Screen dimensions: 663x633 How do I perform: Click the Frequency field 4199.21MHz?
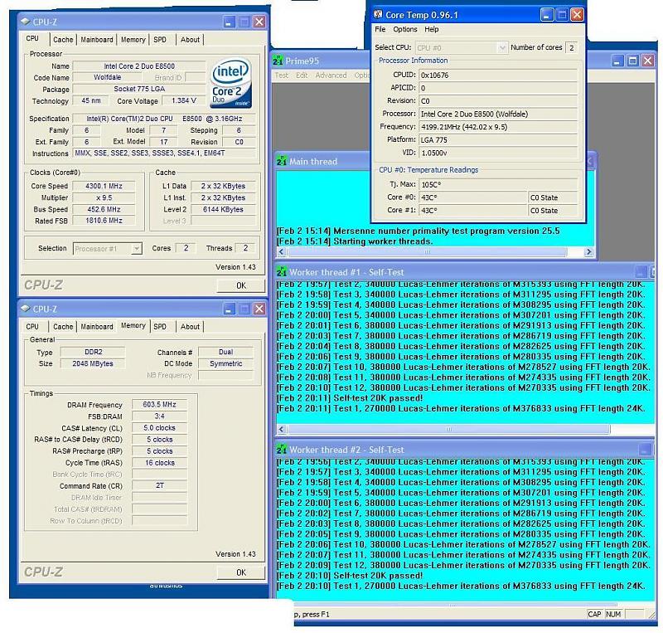click(498, 127)
